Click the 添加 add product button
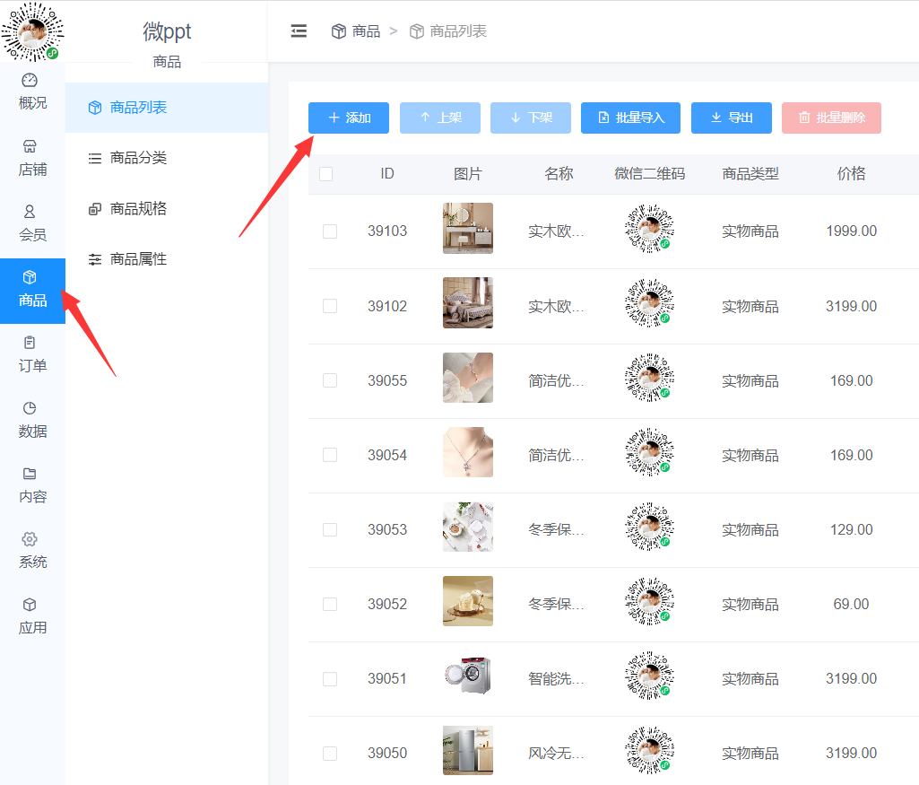 (x=349, y=118)
